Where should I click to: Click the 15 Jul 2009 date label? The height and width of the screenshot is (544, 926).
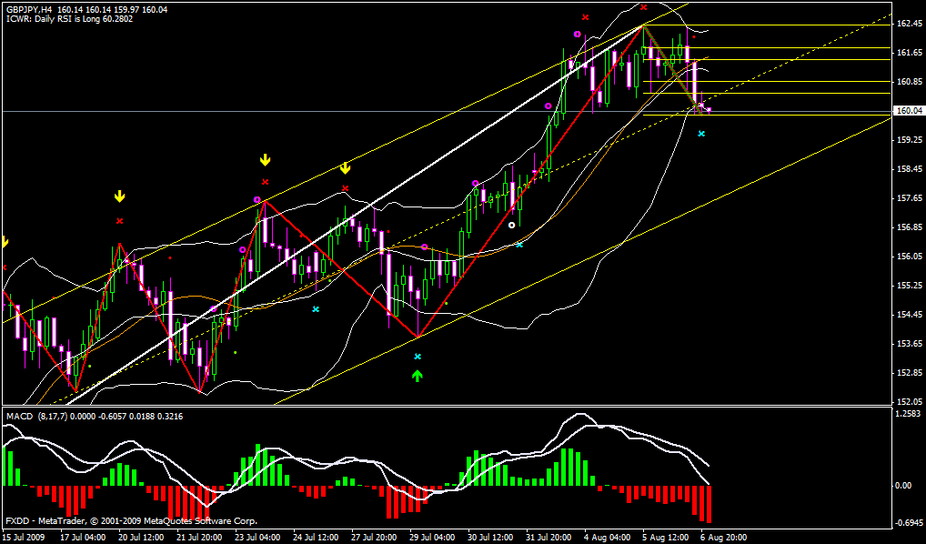tap(23, 538)
